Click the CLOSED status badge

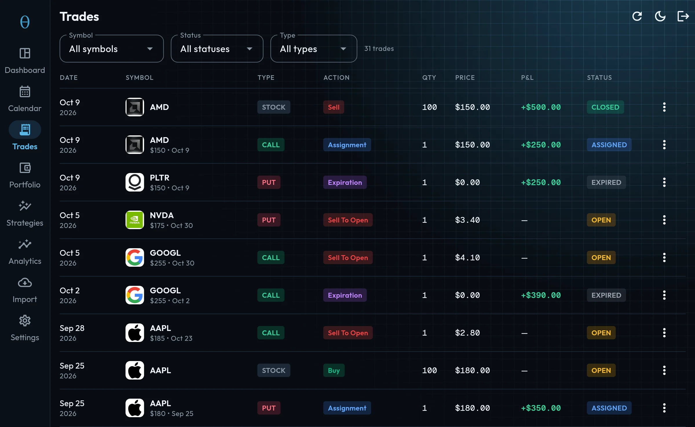(x=605, y=107)
